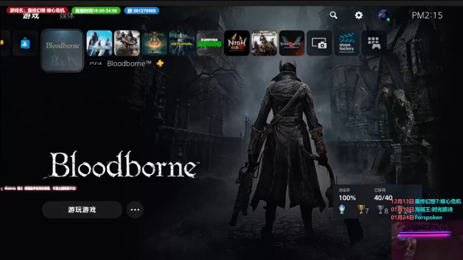Click the 40/40 trophies earned value
Screen dimensions: 463x260
click(x=383, y=198)
